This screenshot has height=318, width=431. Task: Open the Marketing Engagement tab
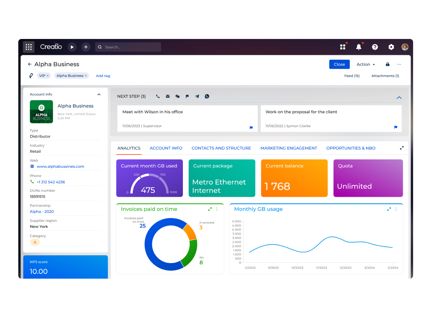(x=289, y=148)
